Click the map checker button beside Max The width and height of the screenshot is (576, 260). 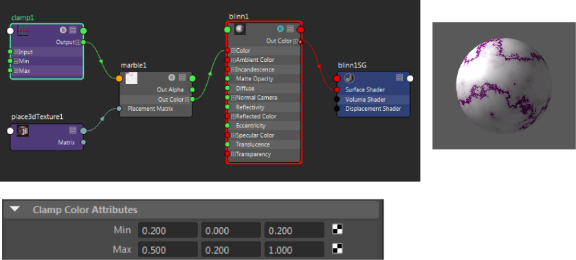click(337, 249)
